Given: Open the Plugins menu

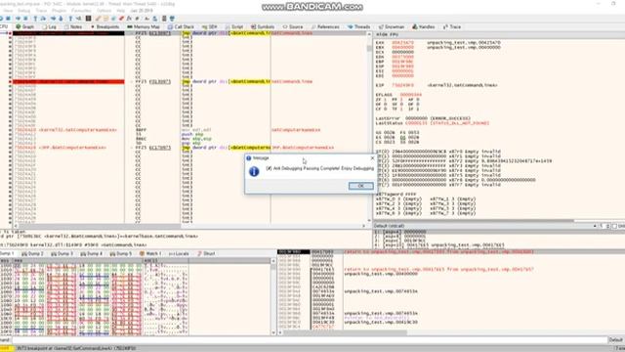Looking at the screenshot, I should [60, 11].
